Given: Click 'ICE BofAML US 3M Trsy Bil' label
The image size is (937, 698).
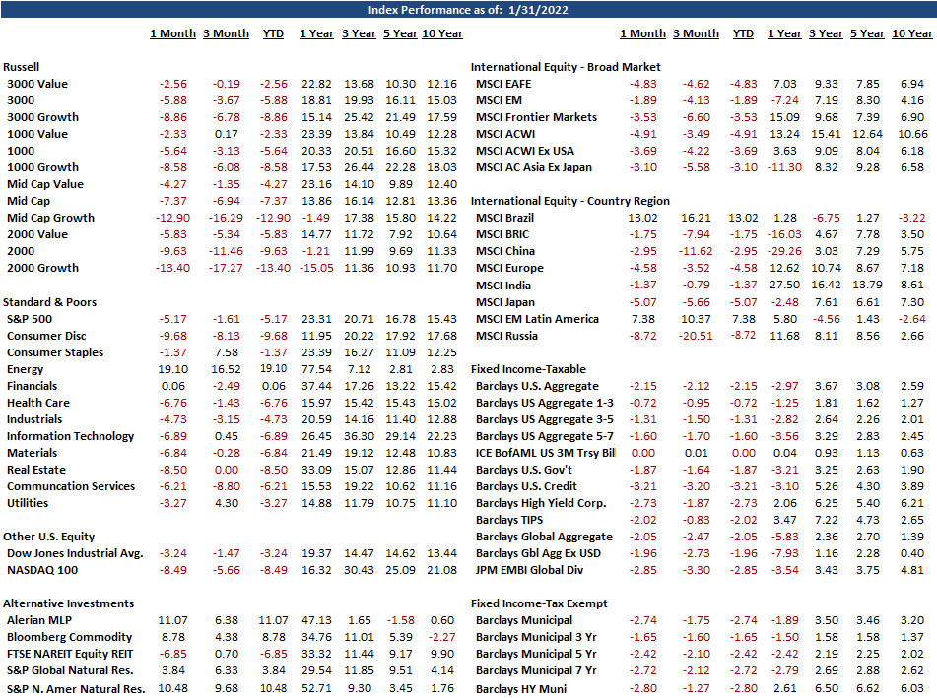Looking at the screenshot, I should coord(545,453).
